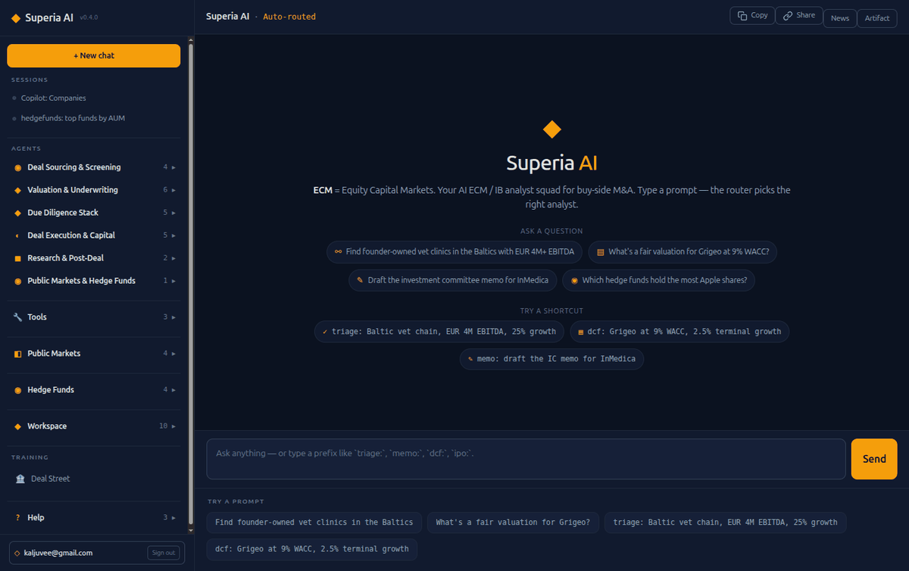Click the Workspace count 10

164,426
